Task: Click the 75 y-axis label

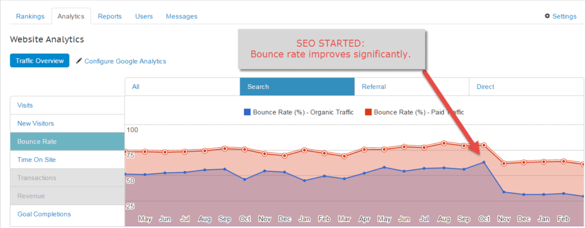Action: click(129, 156)
